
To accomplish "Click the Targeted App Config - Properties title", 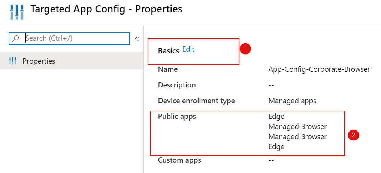I will click(106, 9).
